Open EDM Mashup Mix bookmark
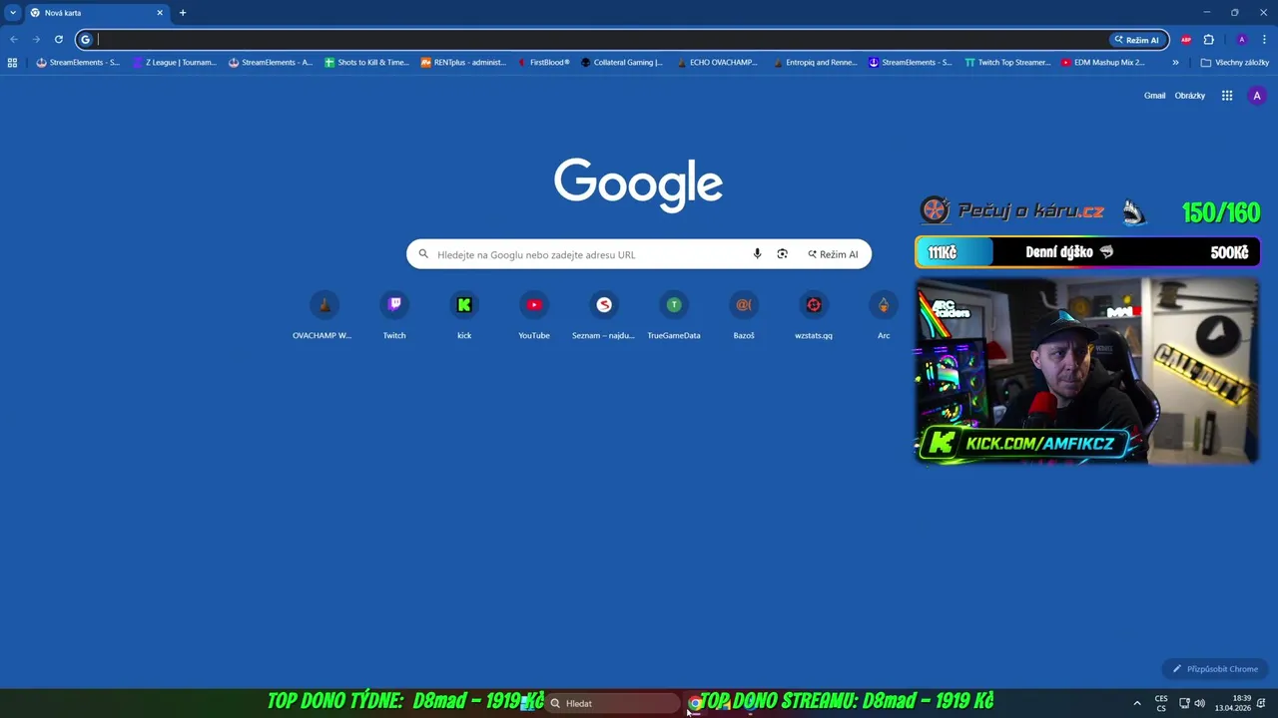This screenshot has width=1278, height=718. (x=1103, y=62)
